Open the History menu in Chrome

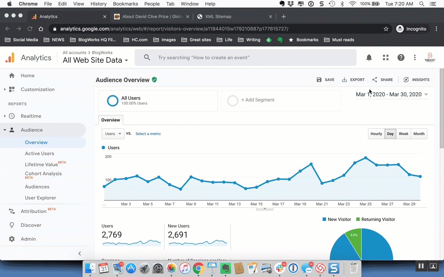99,4
